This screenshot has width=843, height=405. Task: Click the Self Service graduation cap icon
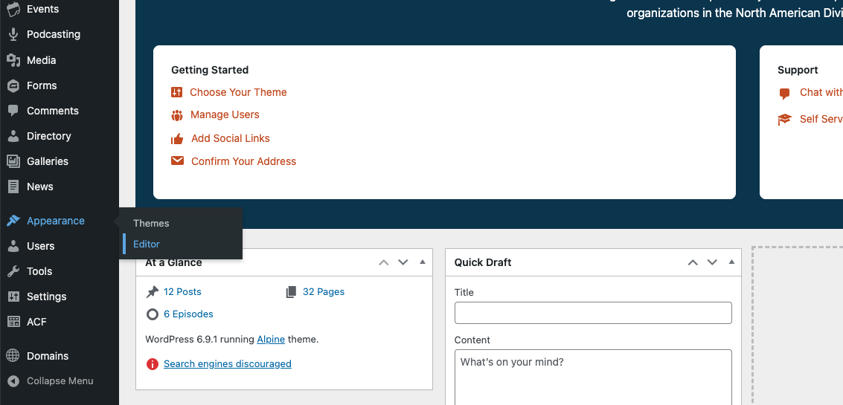point(785,119)
